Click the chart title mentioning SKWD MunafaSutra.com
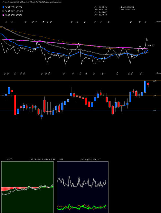 click(x=32, y=2)
